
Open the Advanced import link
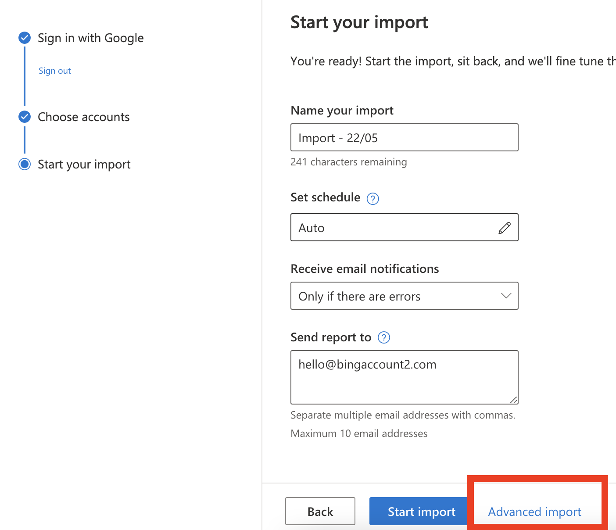534,512
